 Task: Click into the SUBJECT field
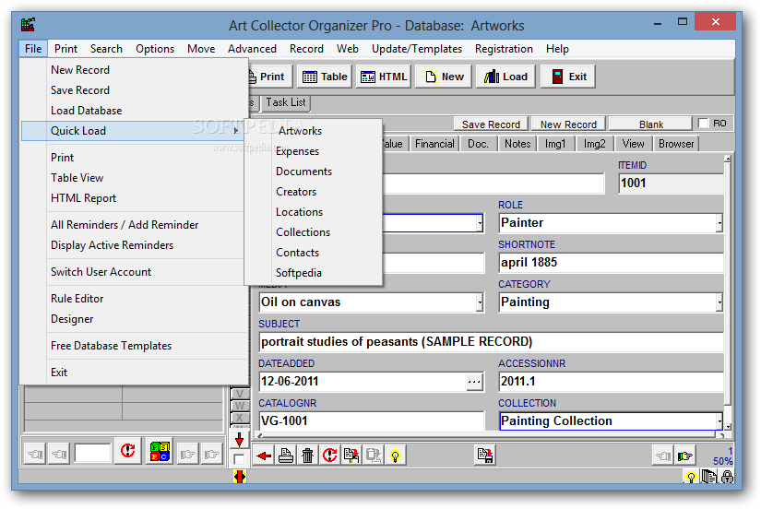pyautogui.click(x=491, y=342)
